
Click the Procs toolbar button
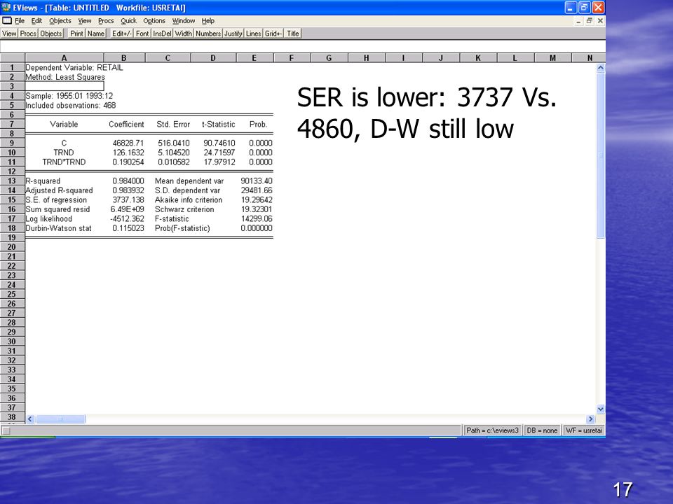[28, 34]
